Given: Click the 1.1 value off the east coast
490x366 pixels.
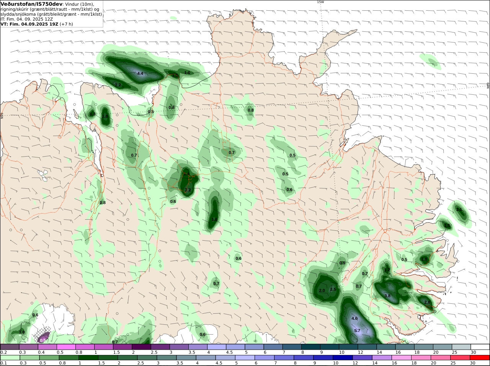Looking at the screenshot, I should pos(459,209).
